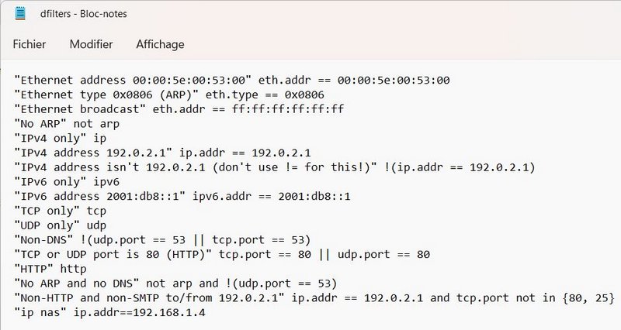Viewport: 621px width, 330px height.
Task: Place cursor on the 'IPv6 address 2001:db8::1' line
Action: coord(183,196)
